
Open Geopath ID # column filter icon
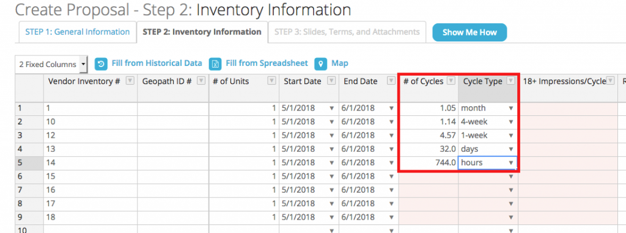[x=201, y=81]
